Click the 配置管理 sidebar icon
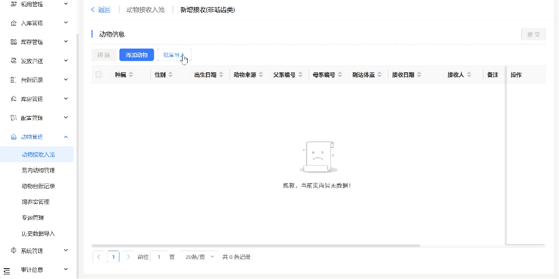 pyautogui.click(x=13, y=118)
